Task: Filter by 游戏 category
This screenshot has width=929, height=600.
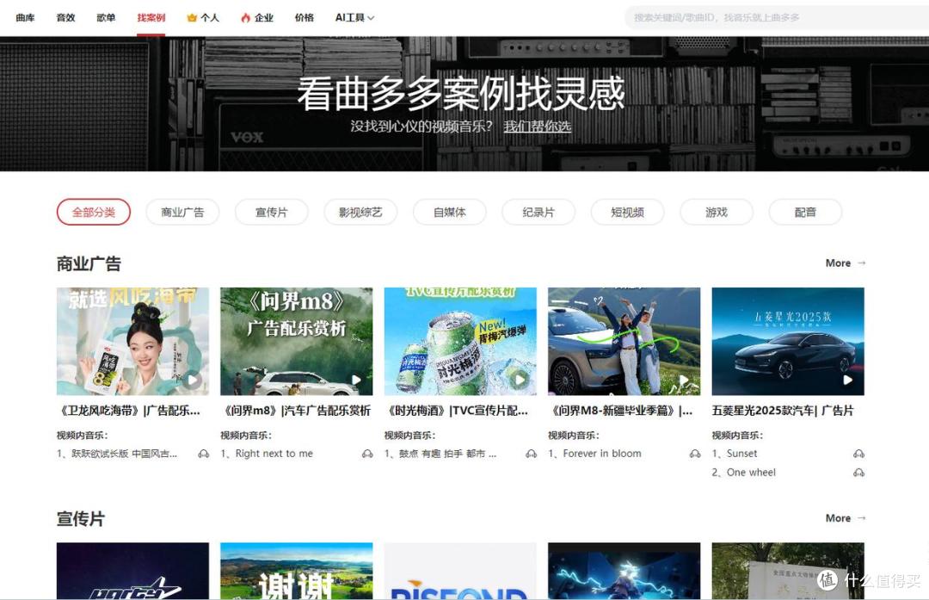Action: (x=717, y=213)
